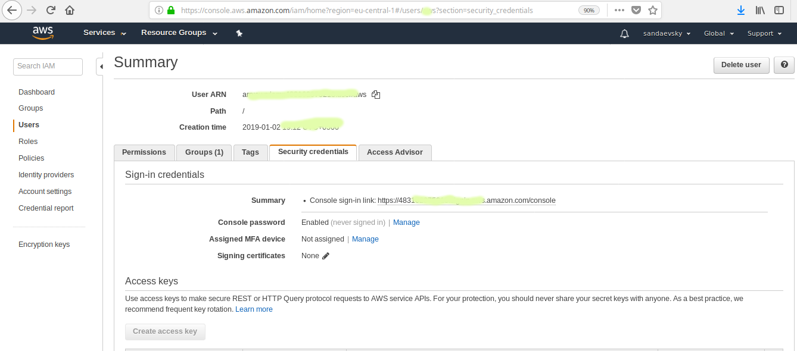797x351 pixels.
Task: Open the page actions three-dot menu
Action: [x=619, y=10]
